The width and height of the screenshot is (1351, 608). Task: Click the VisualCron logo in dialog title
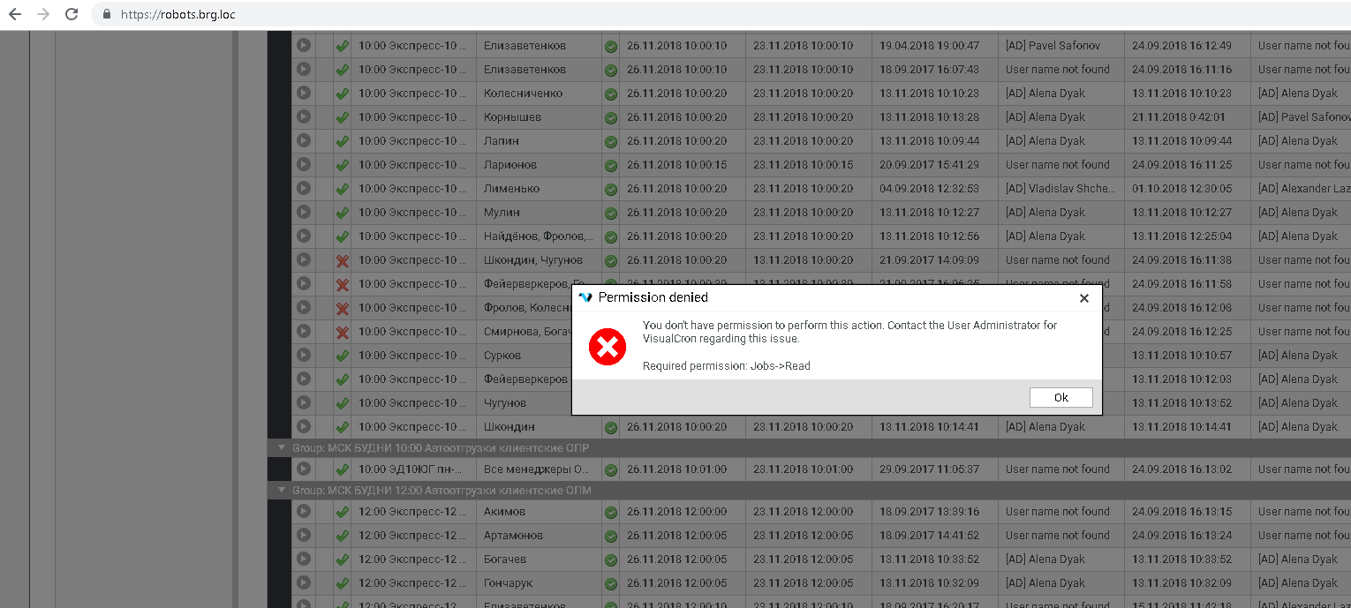pos(585,297)
